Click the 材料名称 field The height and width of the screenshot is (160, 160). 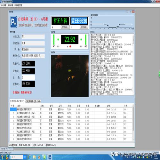[33, 36]
